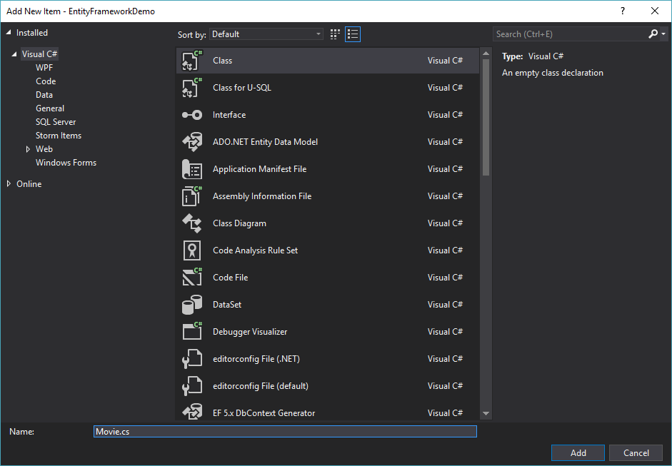
Task: Collapse the Visual C# node arrow
Action: click(x=14, y=54)
